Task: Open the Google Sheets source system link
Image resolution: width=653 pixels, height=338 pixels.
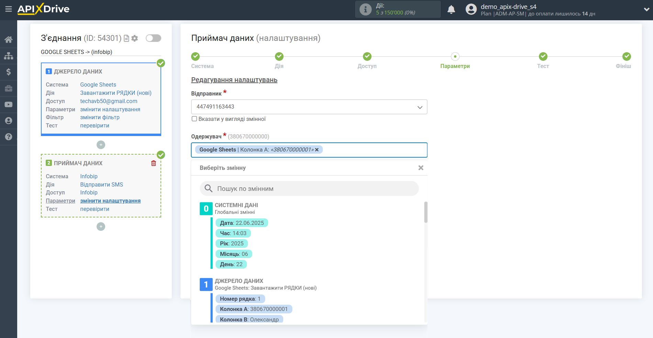Action: (x=98, y=84)
